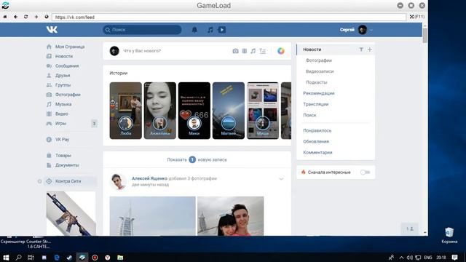Open Windows Start menu
Viewport: 466px width, 262px height.
pyautogui.click(x=6, y=257)
